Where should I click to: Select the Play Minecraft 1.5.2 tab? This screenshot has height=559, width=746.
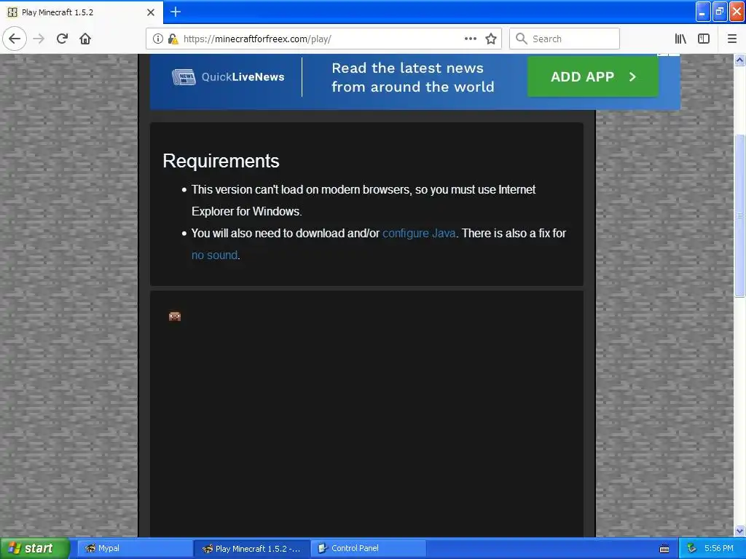(x=82, y=12)
